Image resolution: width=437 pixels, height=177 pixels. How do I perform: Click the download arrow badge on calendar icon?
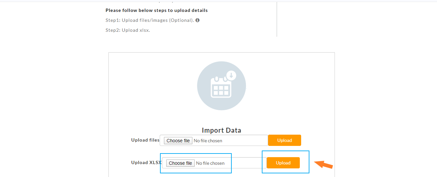(x=231, y=75)
